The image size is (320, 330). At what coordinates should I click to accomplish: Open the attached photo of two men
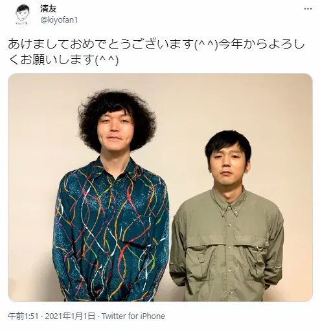[160, 188]
